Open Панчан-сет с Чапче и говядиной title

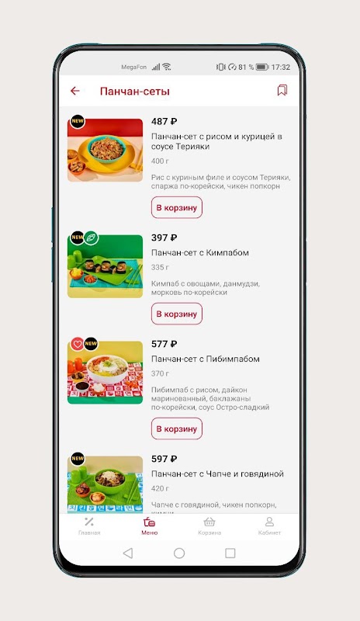click(217, 474)
